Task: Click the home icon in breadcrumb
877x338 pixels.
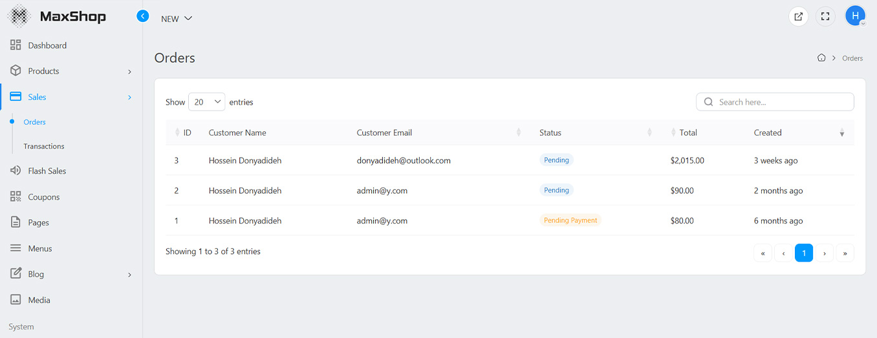Action: pyautogui.click(x=821, y=58)
